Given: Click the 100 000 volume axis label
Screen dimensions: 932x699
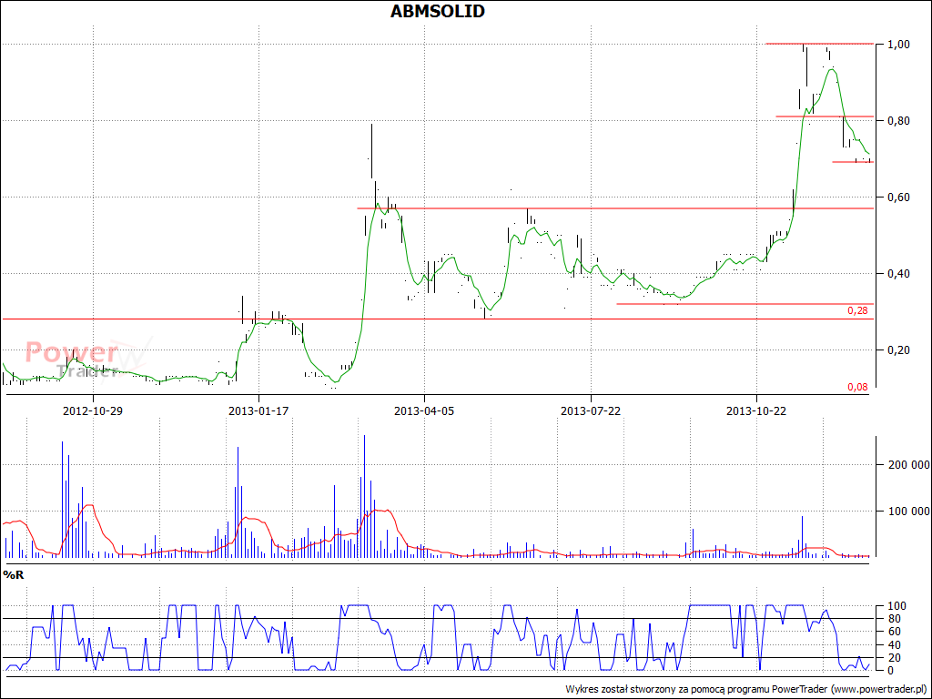Looking at the screenshot, I should (x=907, y=512).
